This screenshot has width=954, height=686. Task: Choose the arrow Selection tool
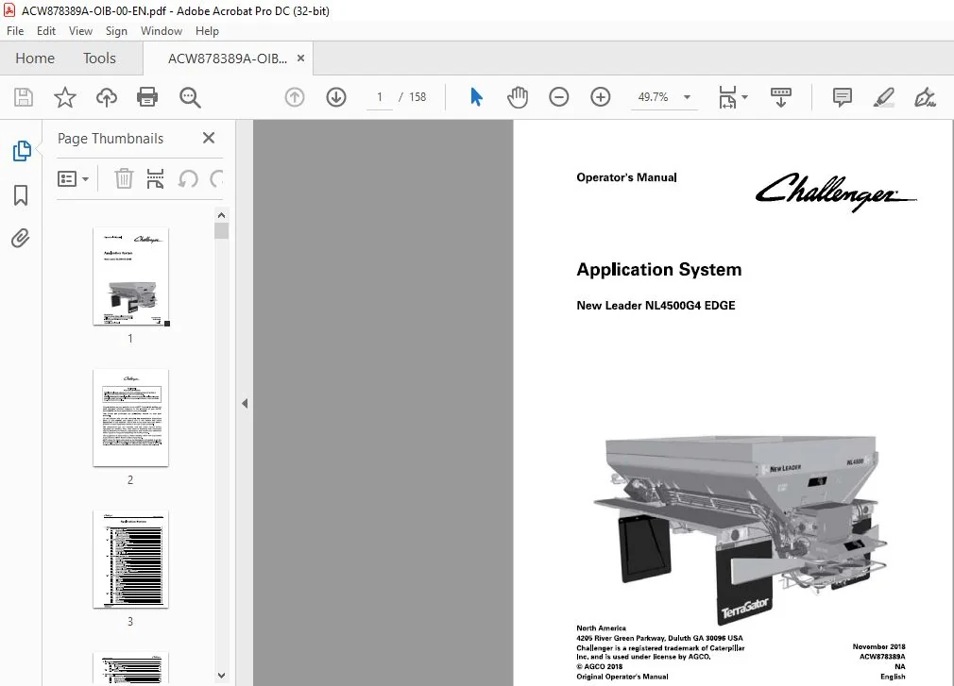point(476,97)
